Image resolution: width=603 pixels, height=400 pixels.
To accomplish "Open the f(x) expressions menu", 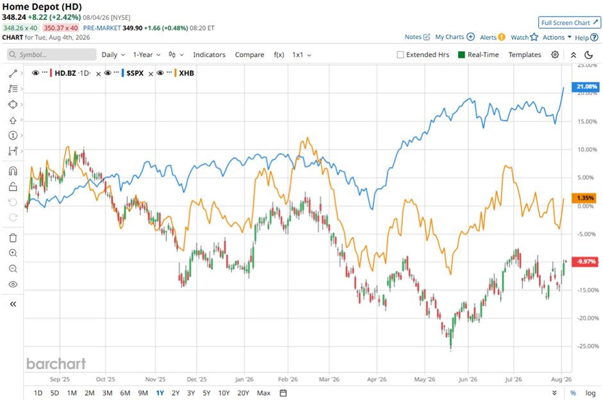I will (x=279, y=55).
